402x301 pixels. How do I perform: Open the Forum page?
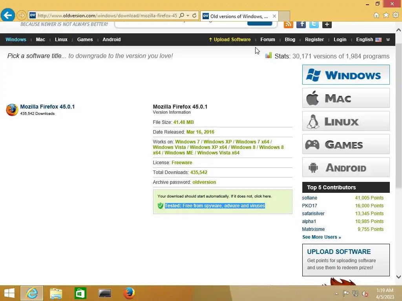point(268,40)
